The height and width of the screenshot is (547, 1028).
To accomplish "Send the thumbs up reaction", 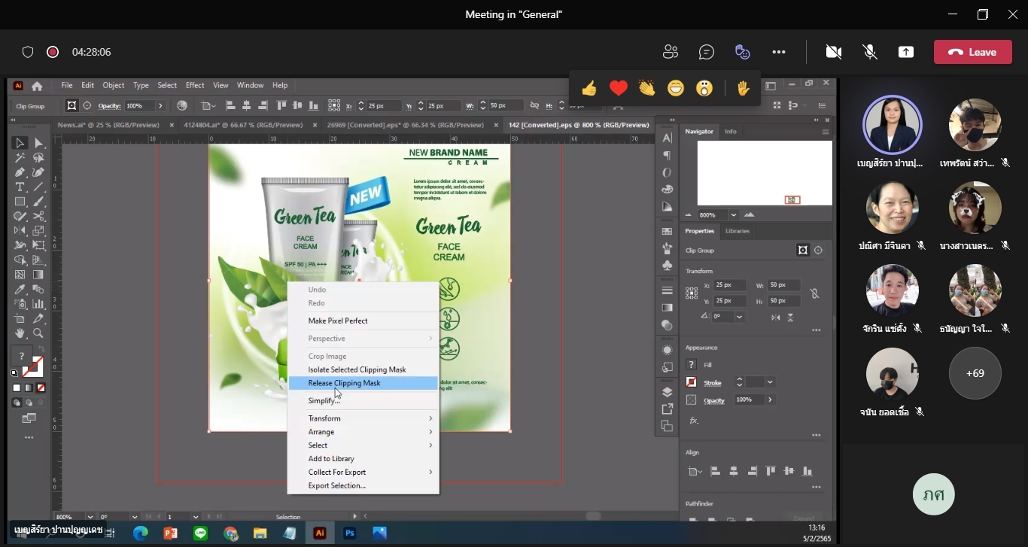I will (589, 89).
